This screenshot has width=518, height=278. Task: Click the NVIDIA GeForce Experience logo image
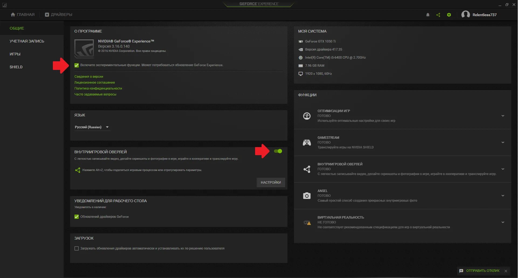[84, 49]
